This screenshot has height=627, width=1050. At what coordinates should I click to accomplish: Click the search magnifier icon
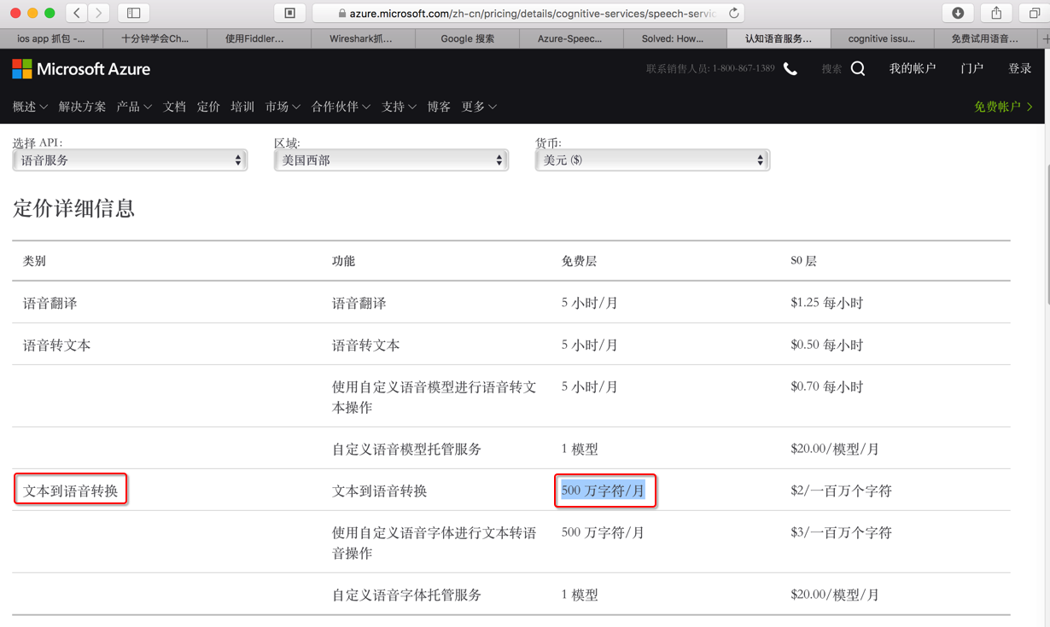858,69
